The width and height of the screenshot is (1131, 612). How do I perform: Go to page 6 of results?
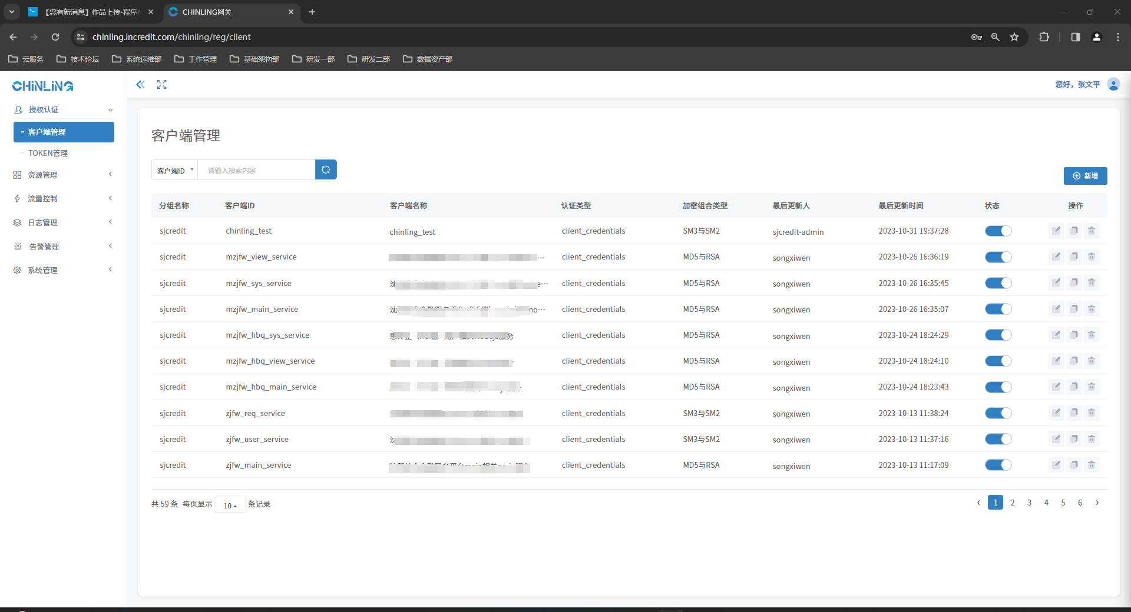[1080, 503]
